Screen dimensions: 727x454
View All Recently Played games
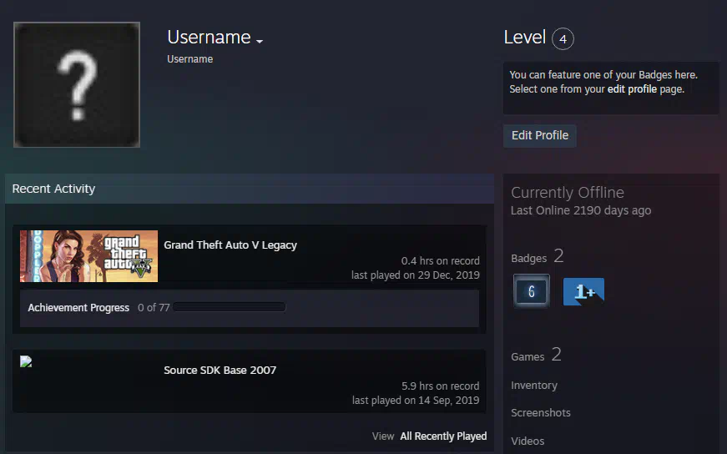(x=442, y=436)
